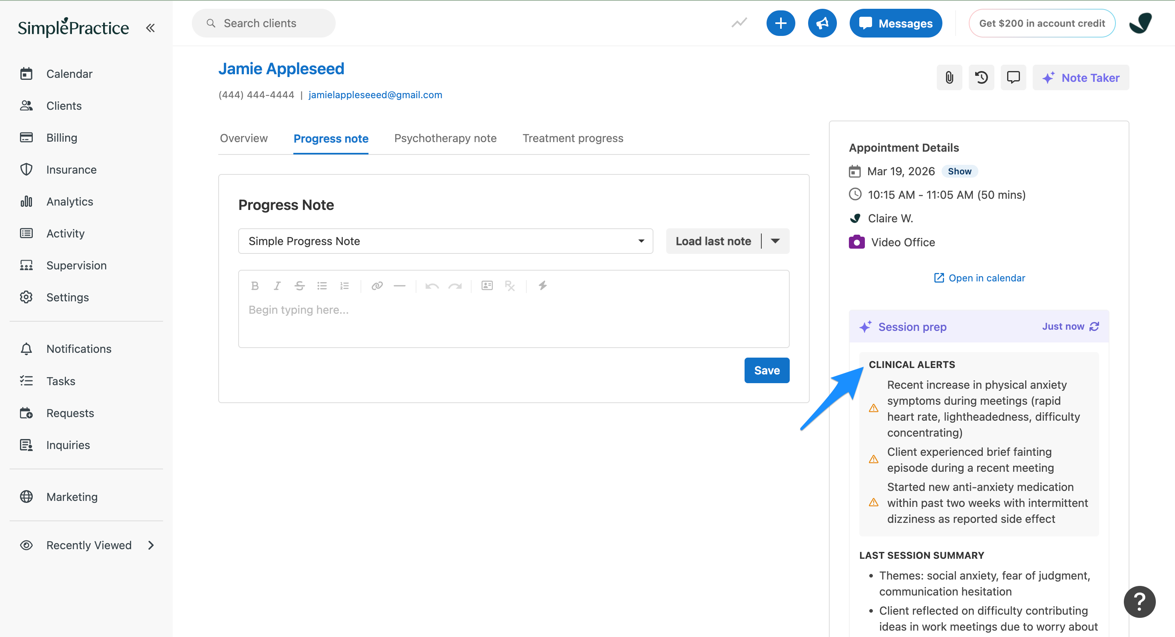The width and height of the screenshot is (1175, 637).
Task: Click the paperclip attachments icon
Action: (x=949, y=77)
